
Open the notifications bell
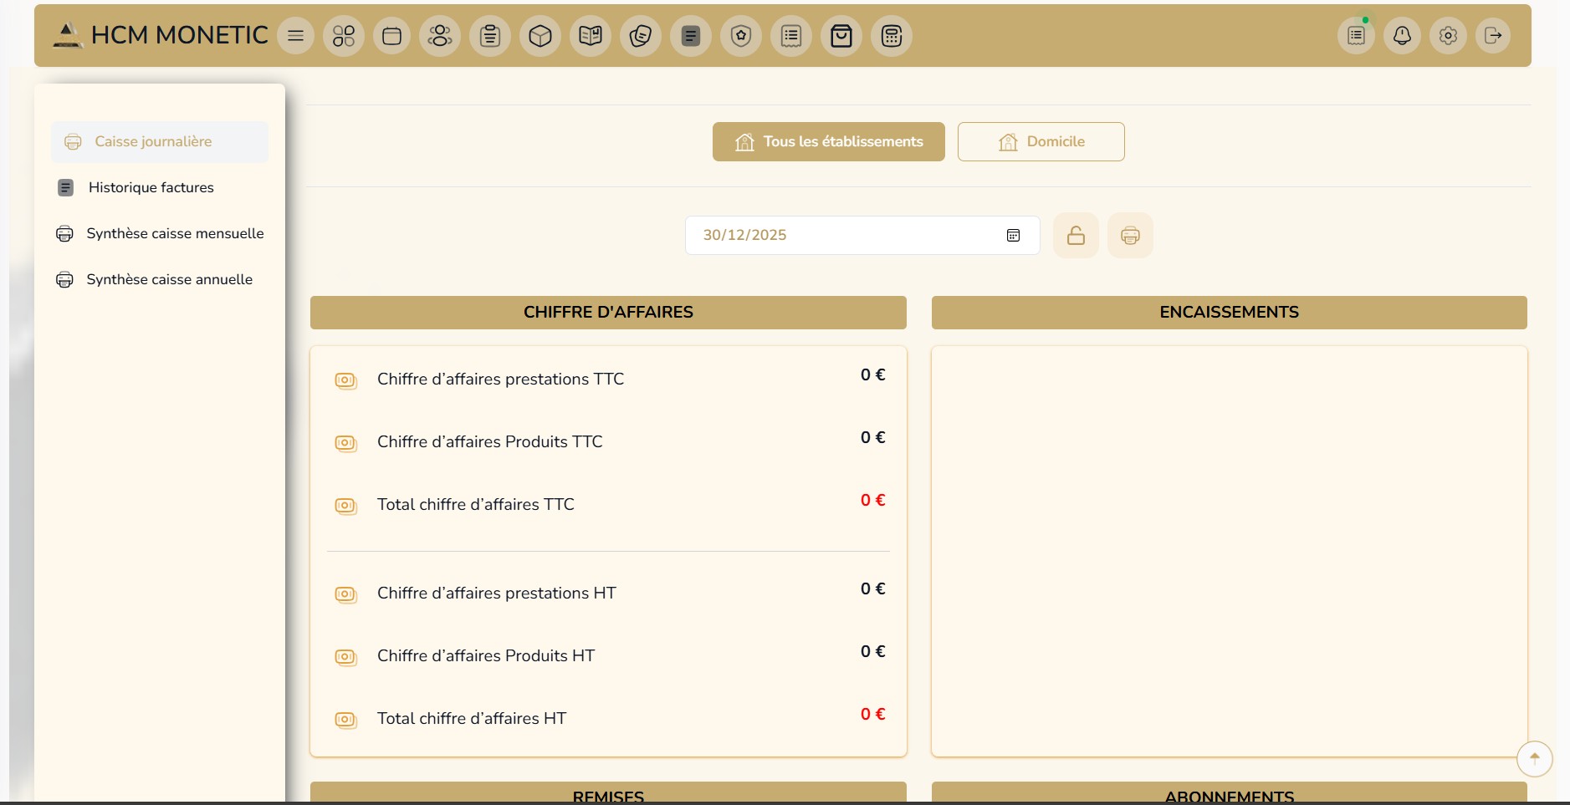click(x=1402, y=36)
